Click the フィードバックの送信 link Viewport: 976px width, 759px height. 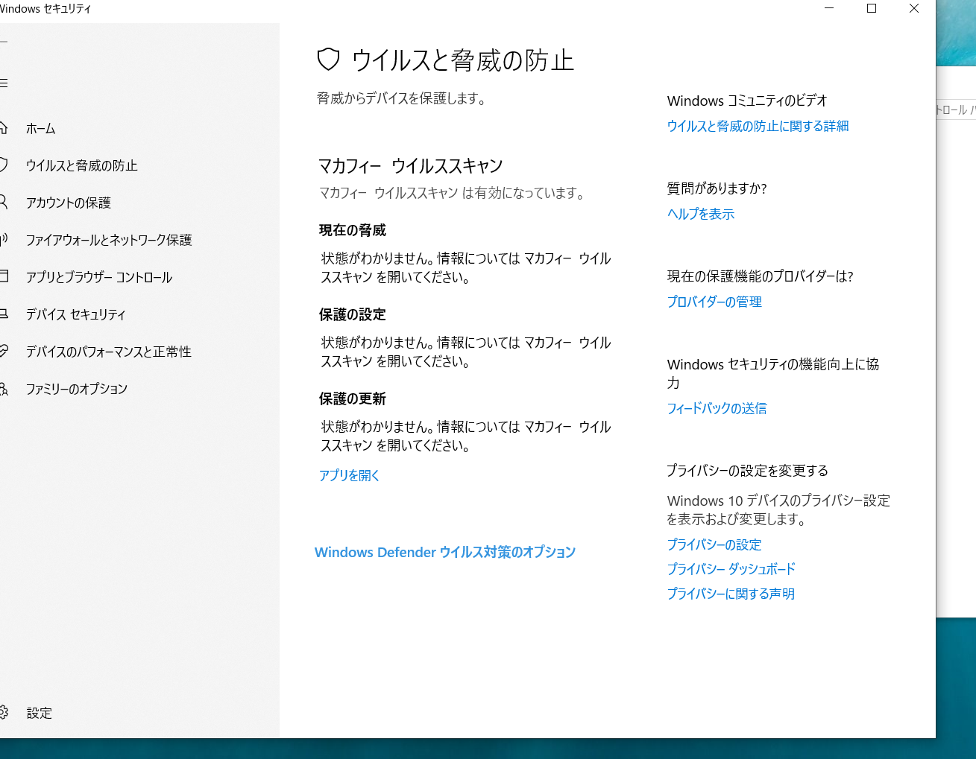[717, 408]
